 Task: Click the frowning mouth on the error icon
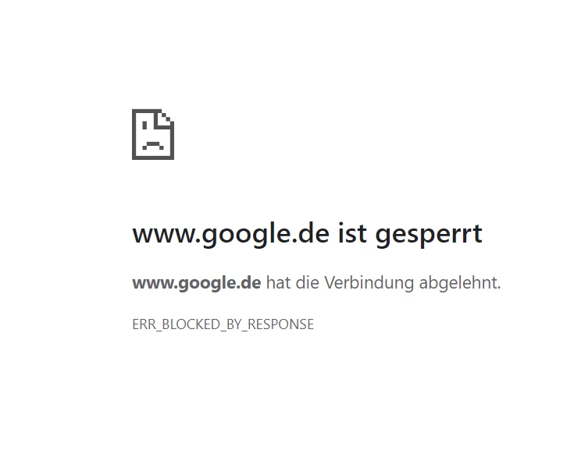(x=153, y=146)
